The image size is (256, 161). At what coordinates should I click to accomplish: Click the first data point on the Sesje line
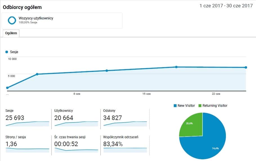7,88
